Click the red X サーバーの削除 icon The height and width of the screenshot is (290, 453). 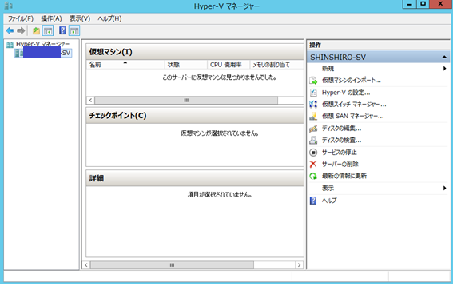pos(313,164)
